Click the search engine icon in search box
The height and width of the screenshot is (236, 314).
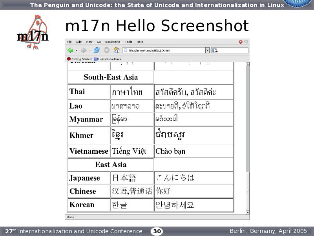pyautogui.click(x=214, y=50)
